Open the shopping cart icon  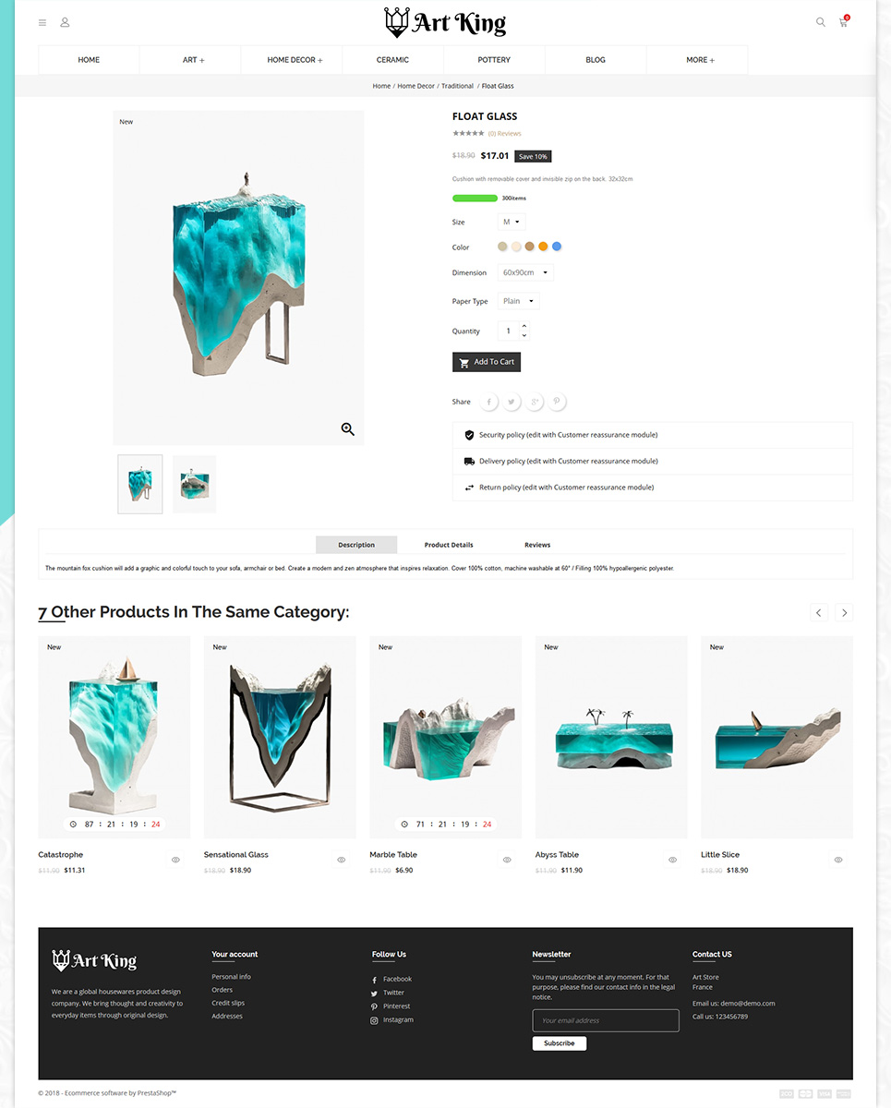pos(843,22)
